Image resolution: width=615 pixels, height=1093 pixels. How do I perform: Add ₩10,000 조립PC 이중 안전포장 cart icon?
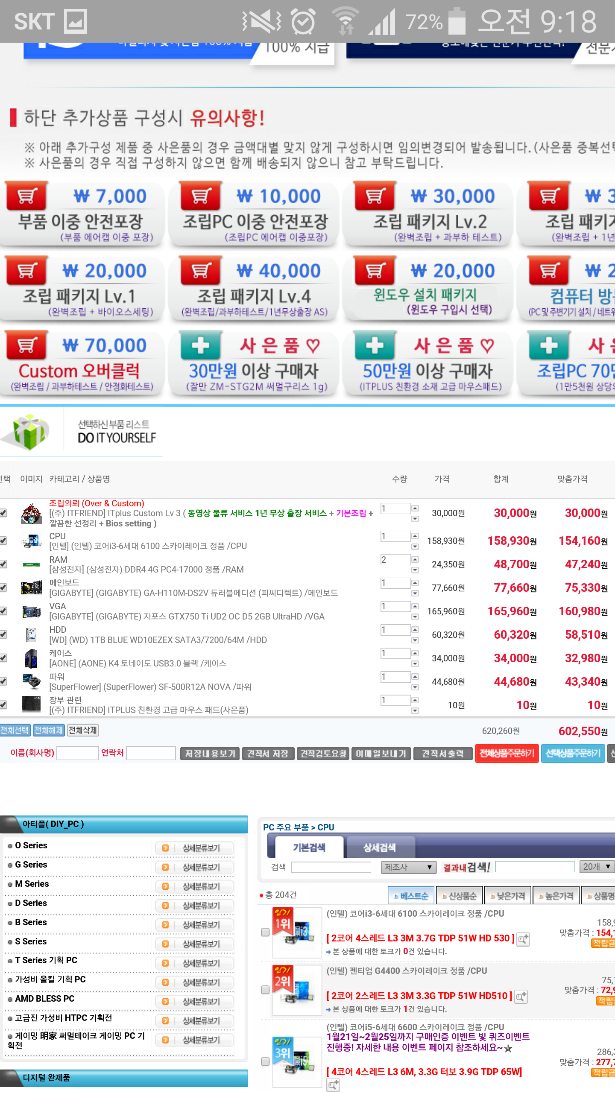200,196
